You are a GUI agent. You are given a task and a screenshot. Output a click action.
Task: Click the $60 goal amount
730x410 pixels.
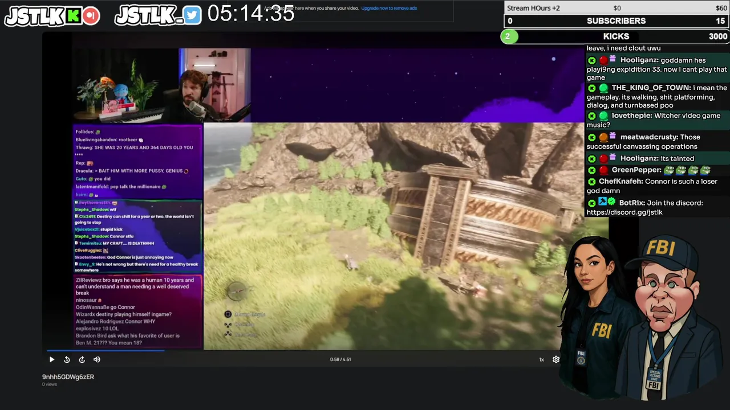pyautogui.click(x=721, y=8)
